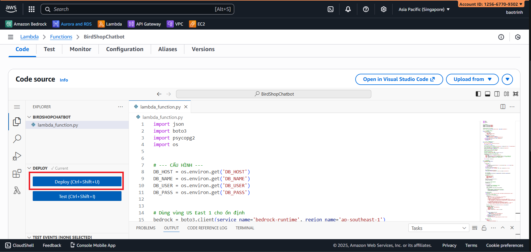Viewport: 531px width, 252px height.
Task: Open the API Gateway shortcut
Action: click(144, 24)
